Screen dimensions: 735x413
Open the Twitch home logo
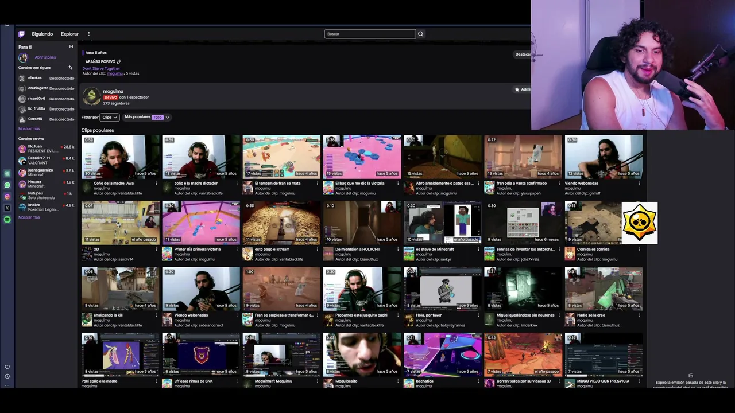21,34
